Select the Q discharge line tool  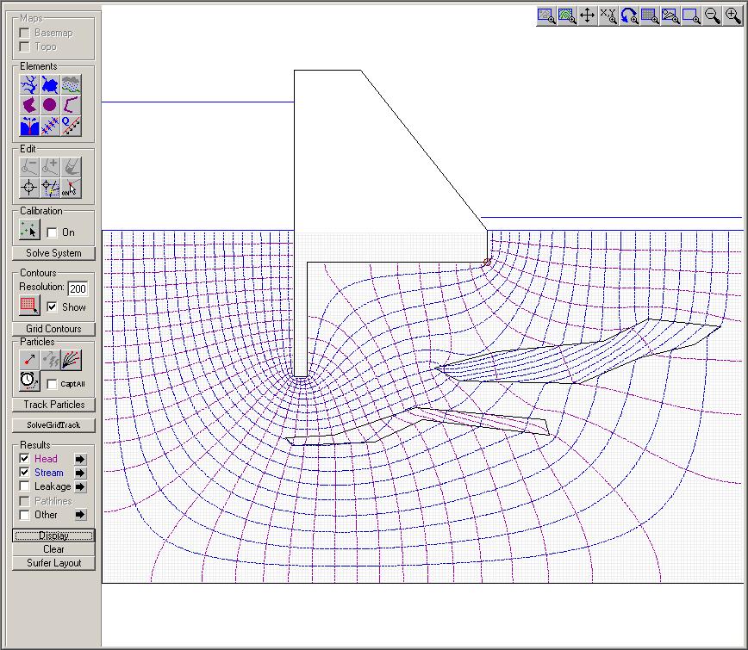(71, 126)
